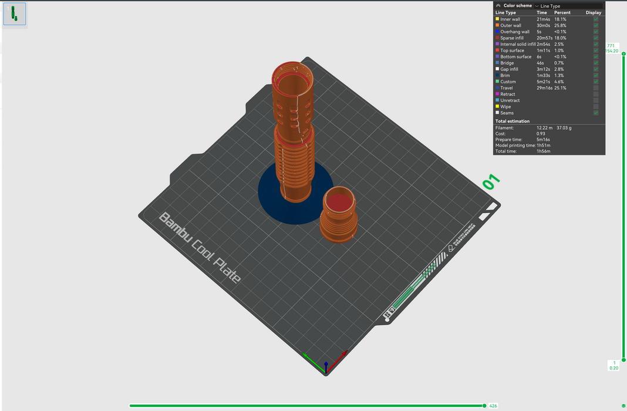Collapse the Color scheme legend panel
Screen dimensions: 627x411
[498, 5]
